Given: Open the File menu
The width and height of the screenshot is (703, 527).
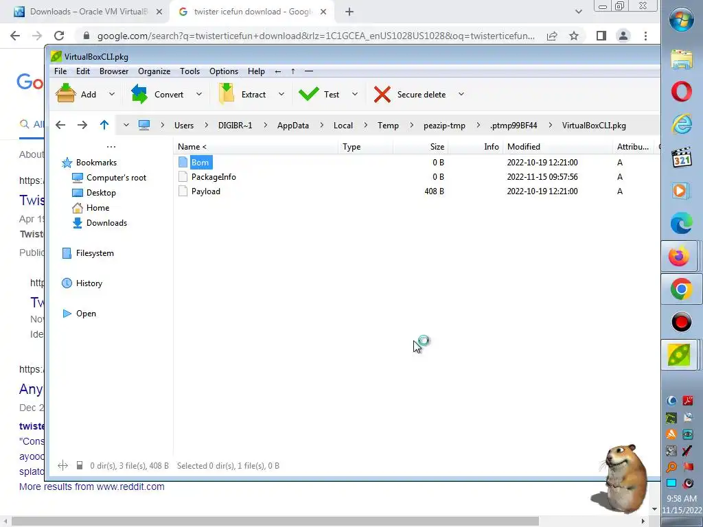Looking at the screenshot, I should coord(60,71).
